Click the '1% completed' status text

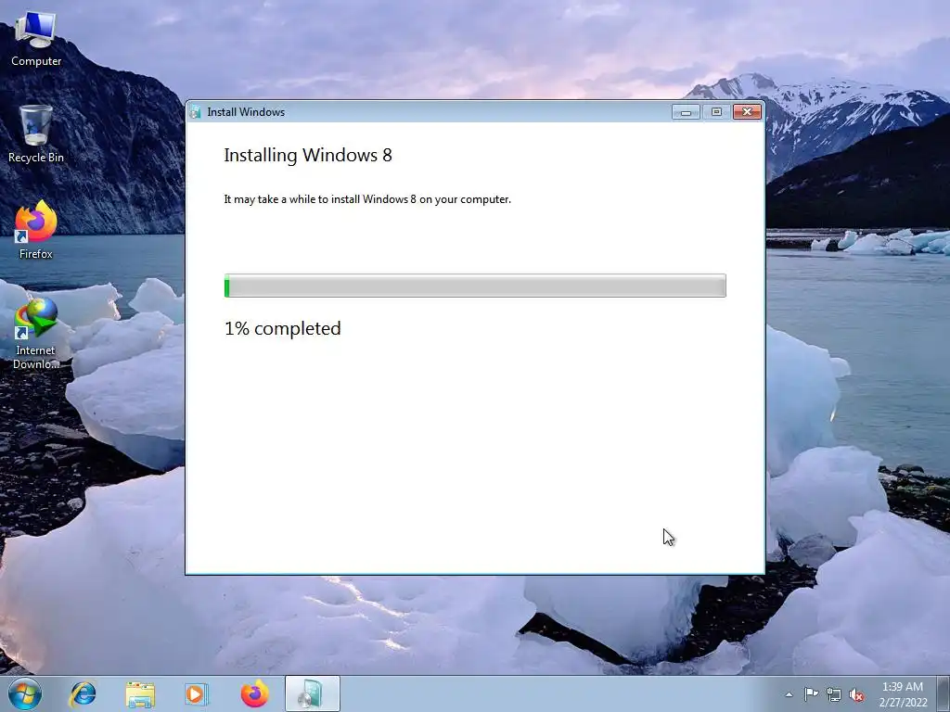pyautogui.click(x=283, y=328)
